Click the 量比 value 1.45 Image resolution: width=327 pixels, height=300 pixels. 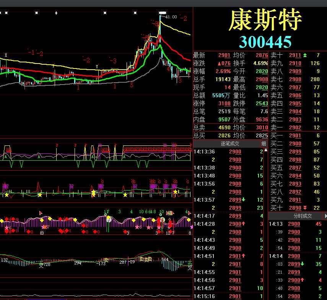click(x=263, y=96)
